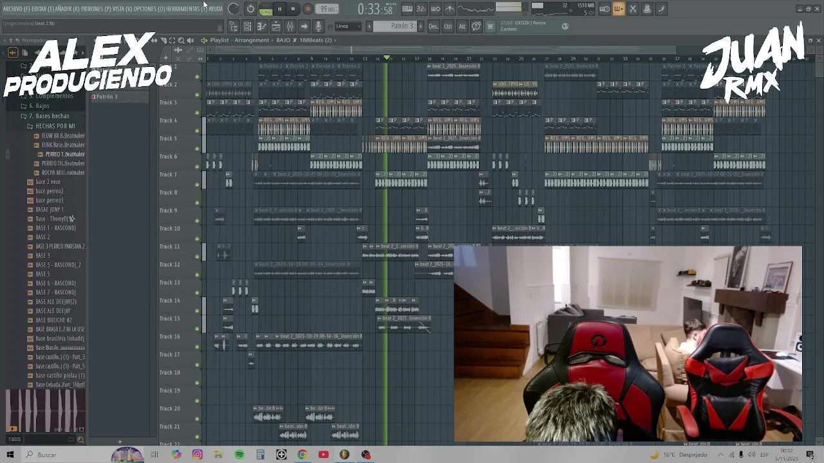Open the VISTA menu
The height and width of the screenshot is (463, 824).
[122, 9]
